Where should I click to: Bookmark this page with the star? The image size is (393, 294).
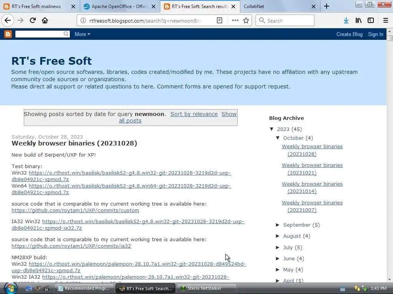pyautogui.click(x=246, y=21)
